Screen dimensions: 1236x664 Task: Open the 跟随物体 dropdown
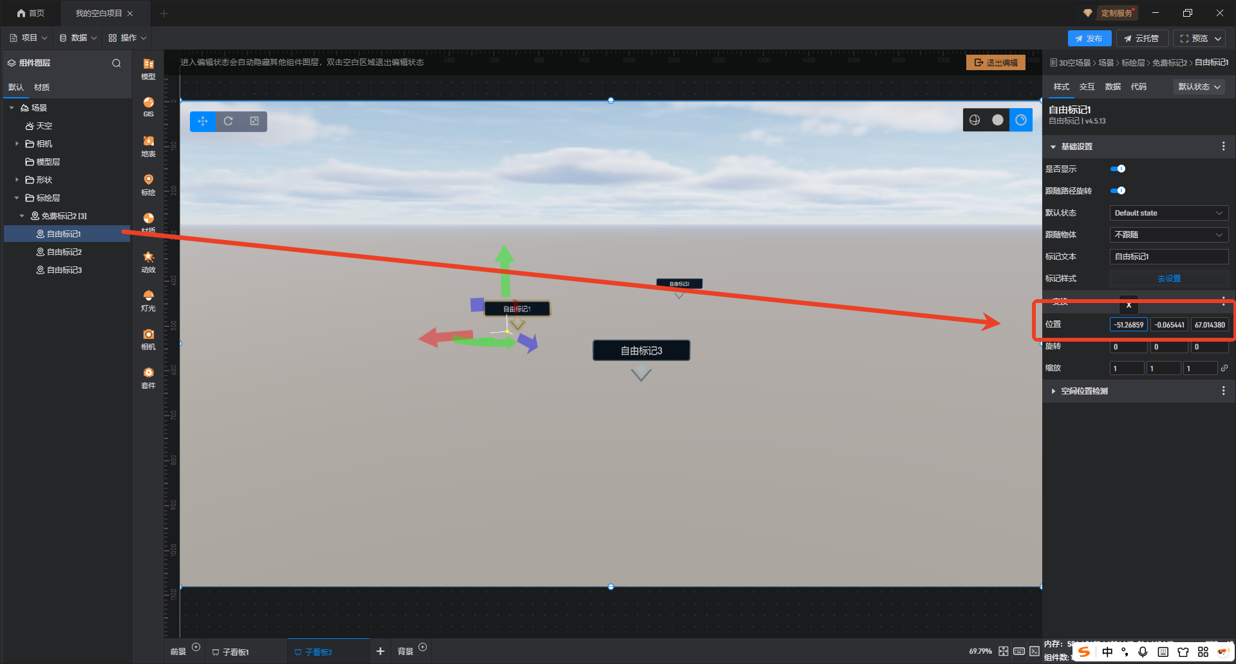click(1168, 235)
